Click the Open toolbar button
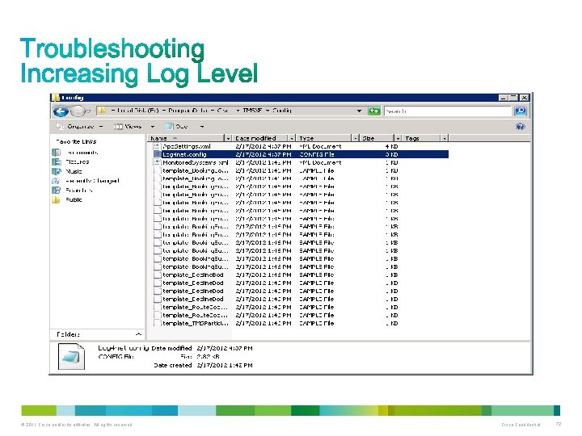This screenshot has width=582, height=436. click(x=177, y=127)
